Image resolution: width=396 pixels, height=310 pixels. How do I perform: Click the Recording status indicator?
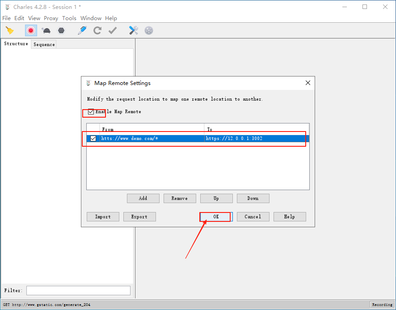point(382,305)
